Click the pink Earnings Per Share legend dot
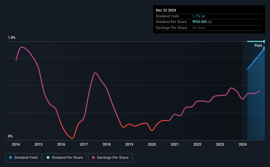 [93, 157]
